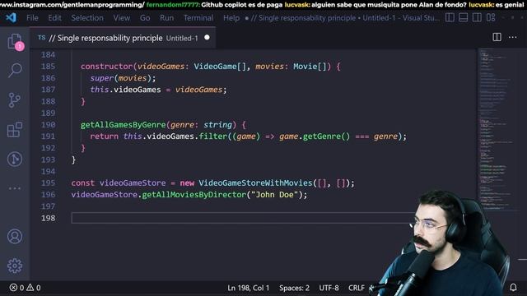The image size is (527, 296).
Task: Toggle panel layout icon in title bar
Action: pyautogui.click(x=463, y=17)
